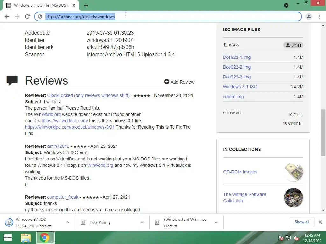Open ClockLocked reviewer profile

click(89, 95)
